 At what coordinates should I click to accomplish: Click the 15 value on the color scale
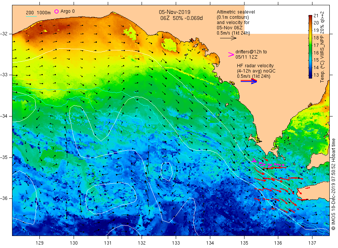tap(316, 60)
